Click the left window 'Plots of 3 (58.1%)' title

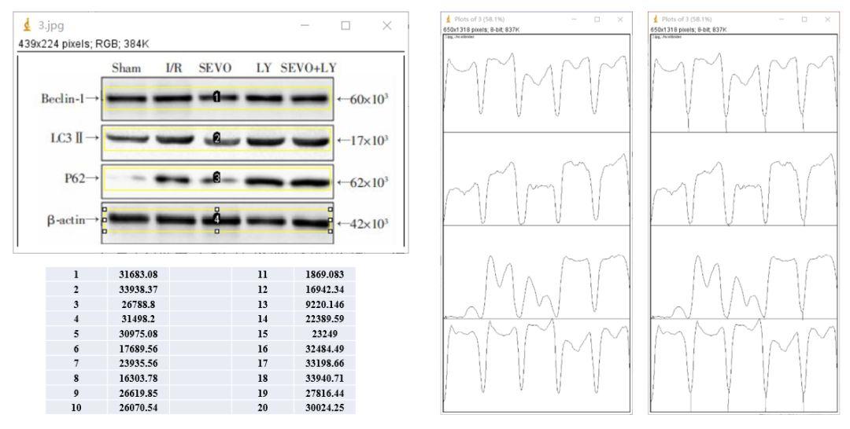(x=479, y=20)
